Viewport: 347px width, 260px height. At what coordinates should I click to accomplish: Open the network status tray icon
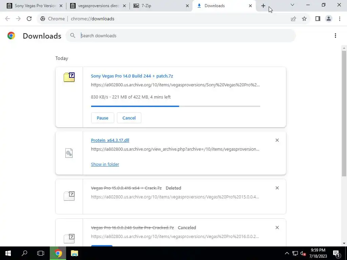click(x=295, y=253)
